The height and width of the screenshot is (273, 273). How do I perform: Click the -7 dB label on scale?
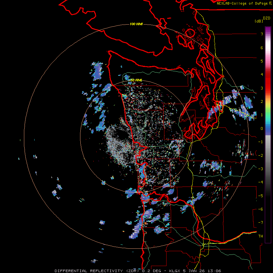pyautogui.click(x=261, y=223)
